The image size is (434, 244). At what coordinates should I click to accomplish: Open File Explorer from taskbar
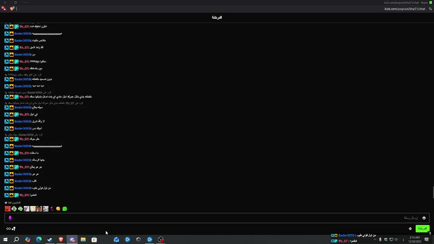[83, 240]
